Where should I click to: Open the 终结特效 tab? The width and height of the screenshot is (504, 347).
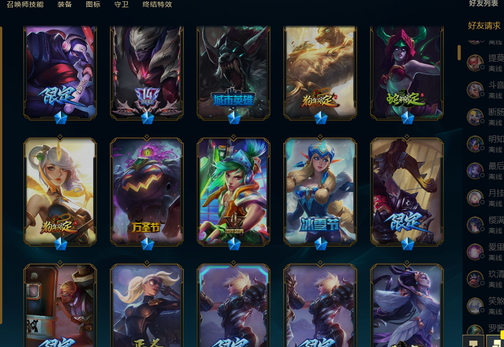click(157, 5)
